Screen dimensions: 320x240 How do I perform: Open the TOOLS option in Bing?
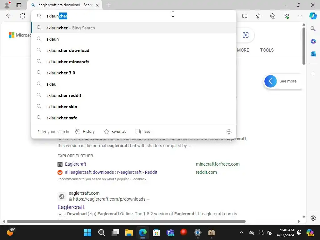[267, 50]
